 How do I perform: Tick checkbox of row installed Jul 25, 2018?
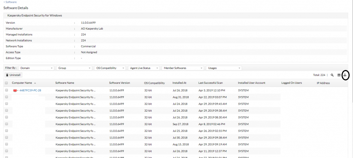pos(7,131)
